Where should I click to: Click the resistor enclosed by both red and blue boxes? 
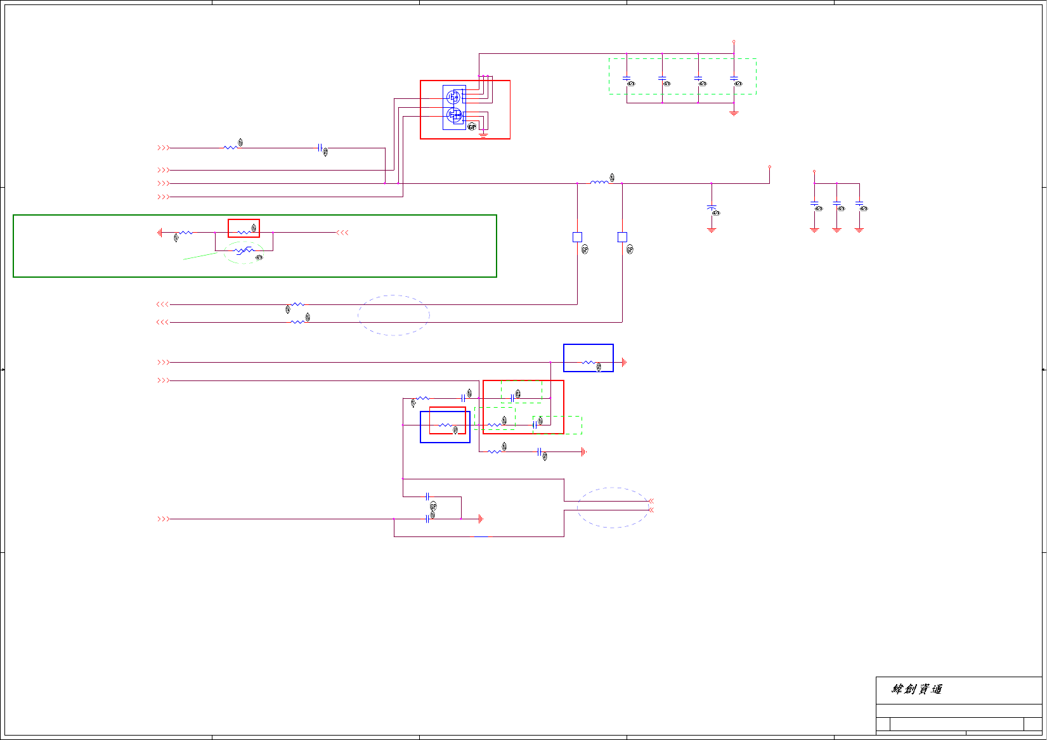click(x=446, y=425)
